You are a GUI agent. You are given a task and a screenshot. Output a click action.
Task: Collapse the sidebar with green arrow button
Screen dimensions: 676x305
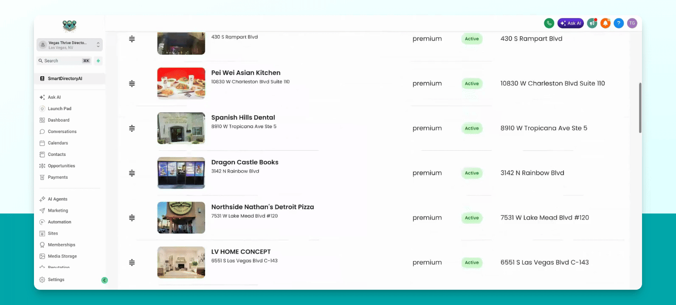click(x=104, y=280)
